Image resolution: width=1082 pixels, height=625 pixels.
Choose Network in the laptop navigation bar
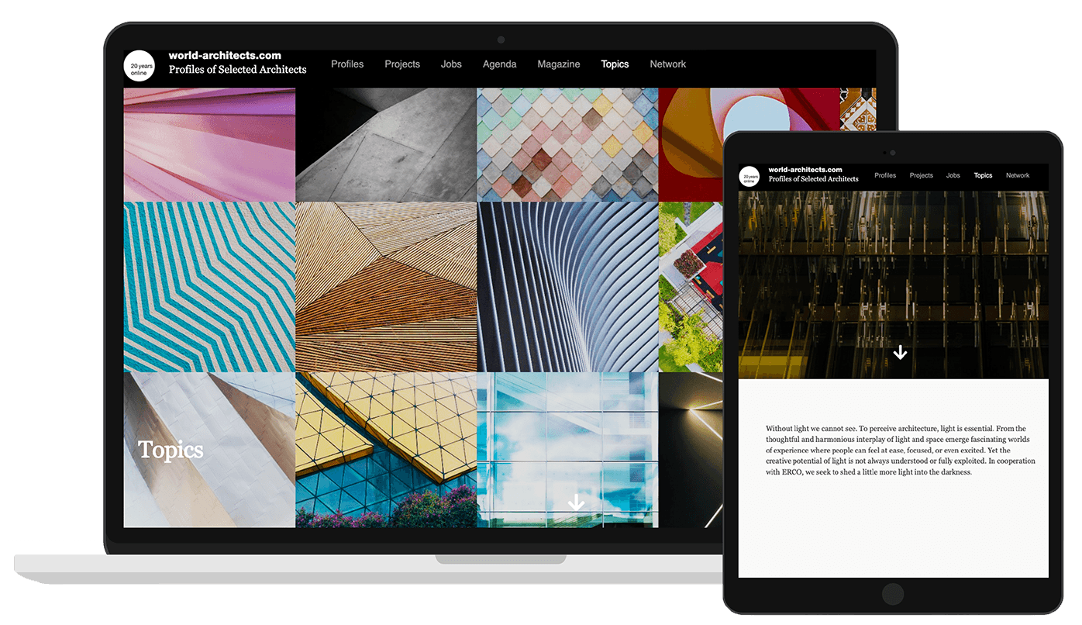pos(667,64)
